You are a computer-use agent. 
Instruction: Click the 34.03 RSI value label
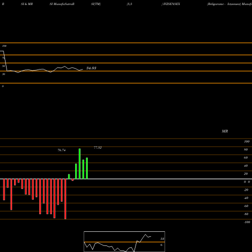click(x=91, y=68)
